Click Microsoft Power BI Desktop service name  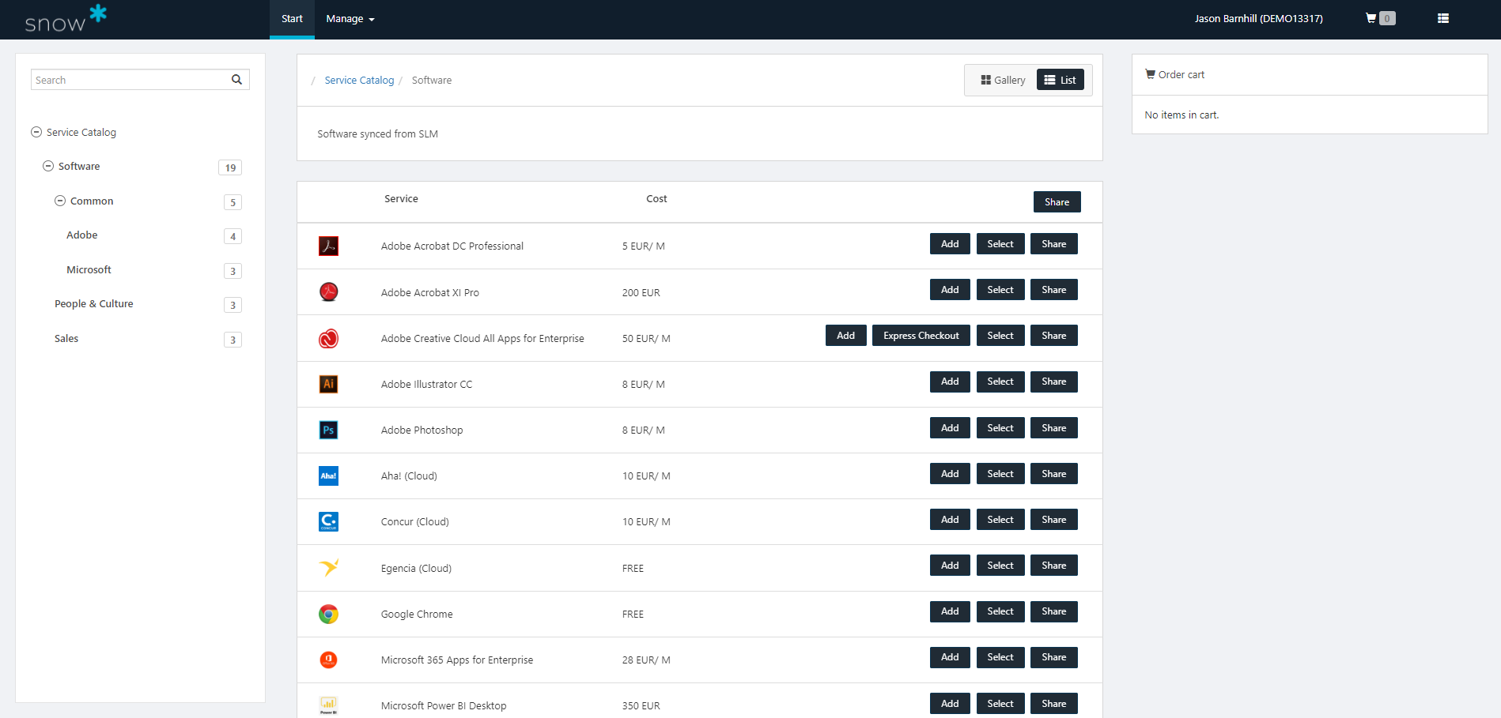[444, 705]
